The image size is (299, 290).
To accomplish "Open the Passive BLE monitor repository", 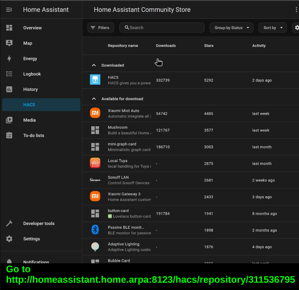I will (191, 230).
